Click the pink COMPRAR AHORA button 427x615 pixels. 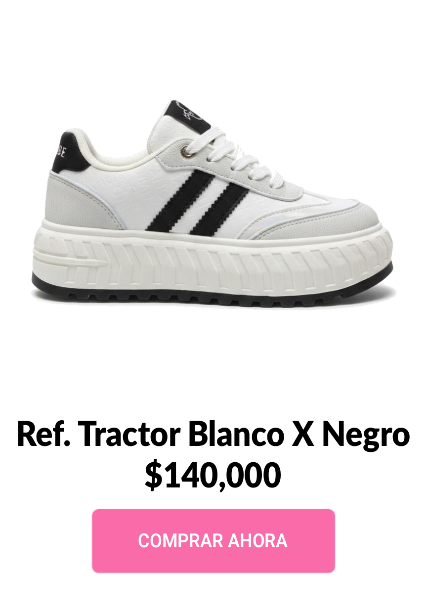213,540
